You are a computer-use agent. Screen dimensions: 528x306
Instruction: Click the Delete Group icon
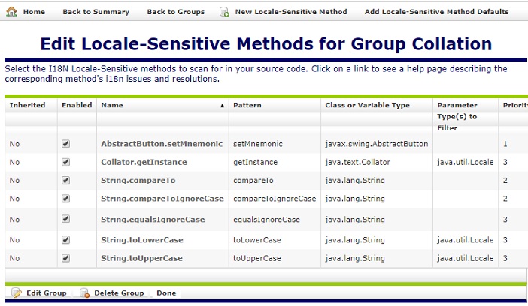coord(84,292)
